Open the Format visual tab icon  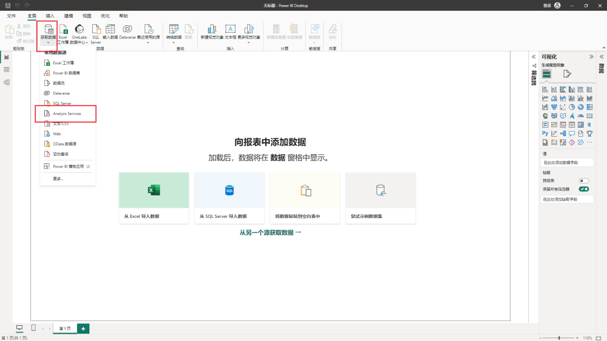pos(567,74)
